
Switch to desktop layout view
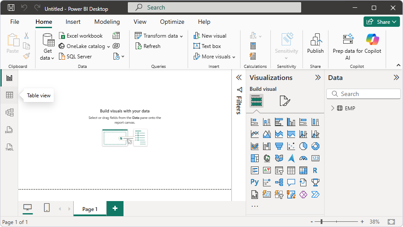click(27, 208)
